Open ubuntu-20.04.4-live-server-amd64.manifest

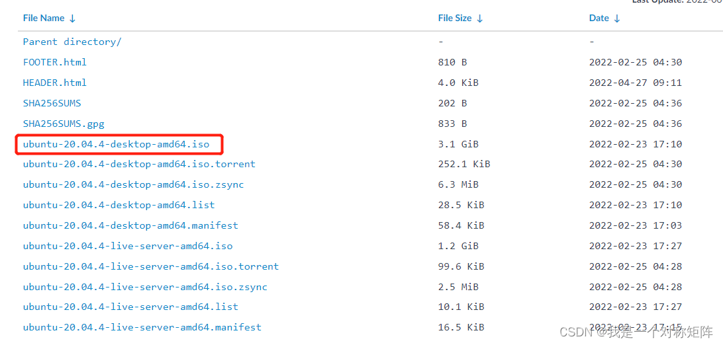142,328
